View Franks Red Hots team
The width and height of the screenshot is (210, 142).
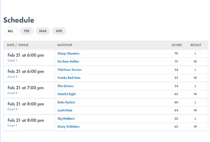[69, 78]
